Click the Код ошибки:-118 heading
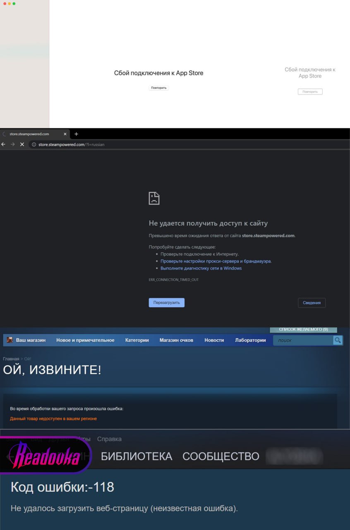 click(62, 487)
